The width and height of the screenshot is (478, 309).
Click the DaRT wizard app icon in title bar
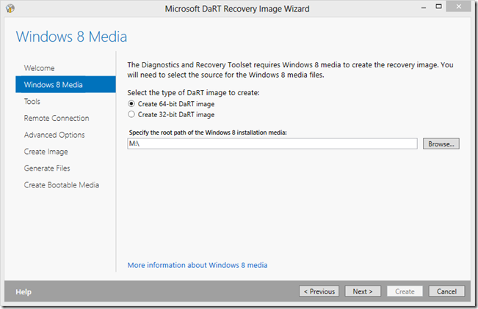[10, 8]
